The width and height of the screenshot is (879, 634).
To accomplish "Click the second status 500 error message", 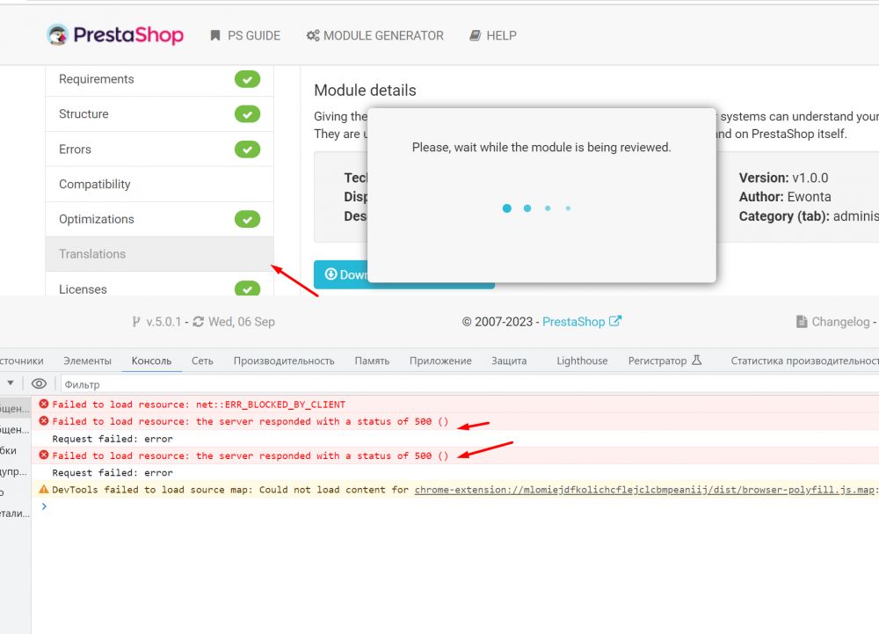I will coord(250,455).
